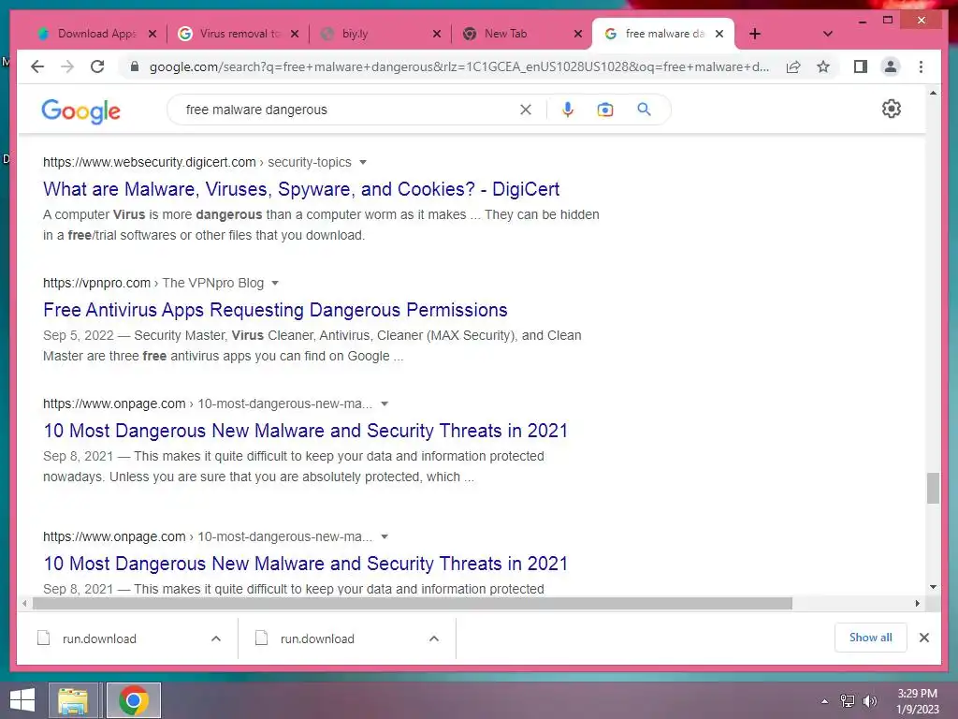Share this page using the share icon
The width and height of the screenshot is (958, 719).
click(793, 66)
